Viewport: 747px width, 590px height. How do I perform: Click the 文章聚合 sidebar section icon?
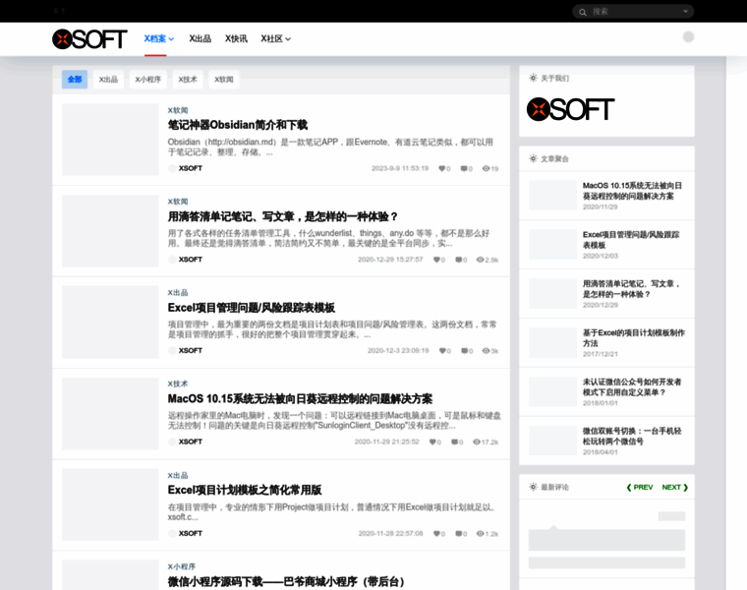tap(533, 158)
